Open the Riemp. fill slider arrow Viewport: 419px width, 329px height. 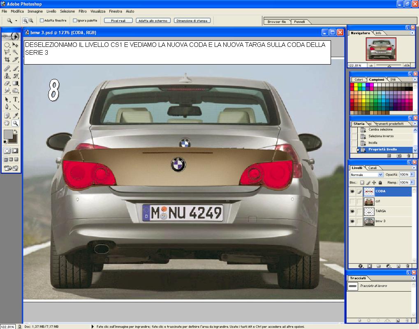[412, 183]
